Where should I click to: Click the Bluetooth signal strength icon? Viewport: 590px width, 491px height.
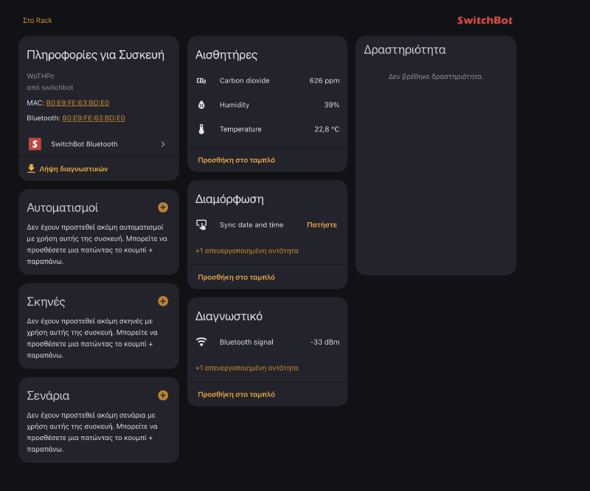(202, 342)
